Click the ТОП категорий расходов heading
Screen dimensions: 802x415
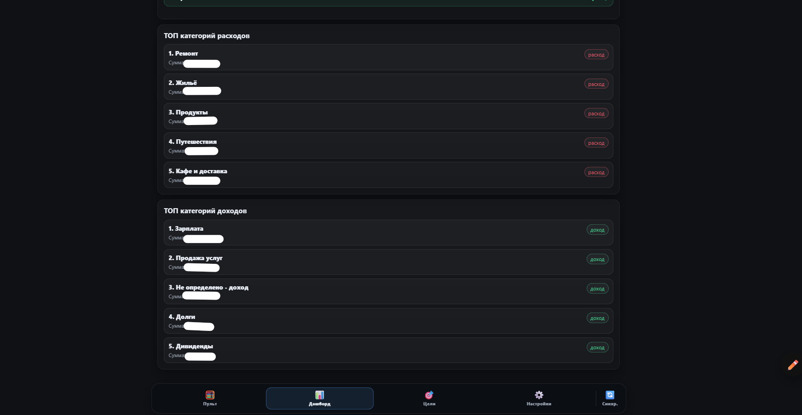[207, 36]
